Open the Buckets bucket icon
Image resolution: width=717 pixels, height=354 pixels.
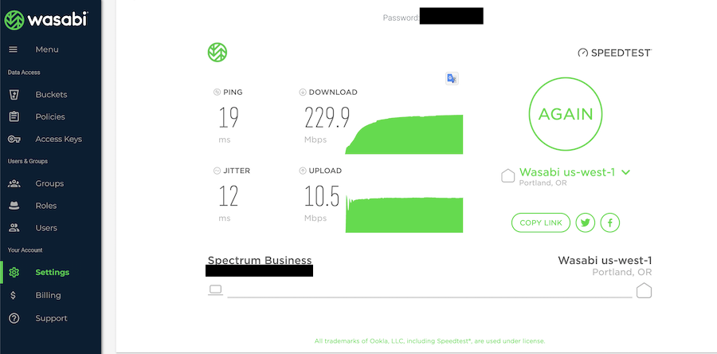(x=14, y=95)
